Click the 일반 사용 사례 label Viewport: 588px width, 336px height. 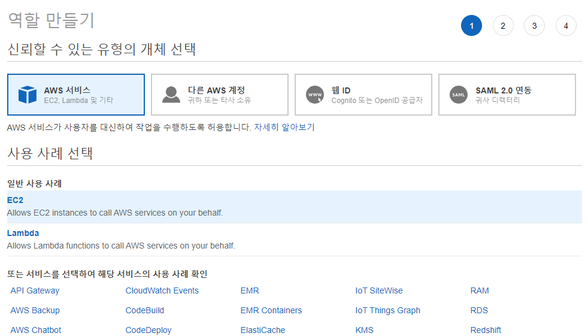point(35,184)
